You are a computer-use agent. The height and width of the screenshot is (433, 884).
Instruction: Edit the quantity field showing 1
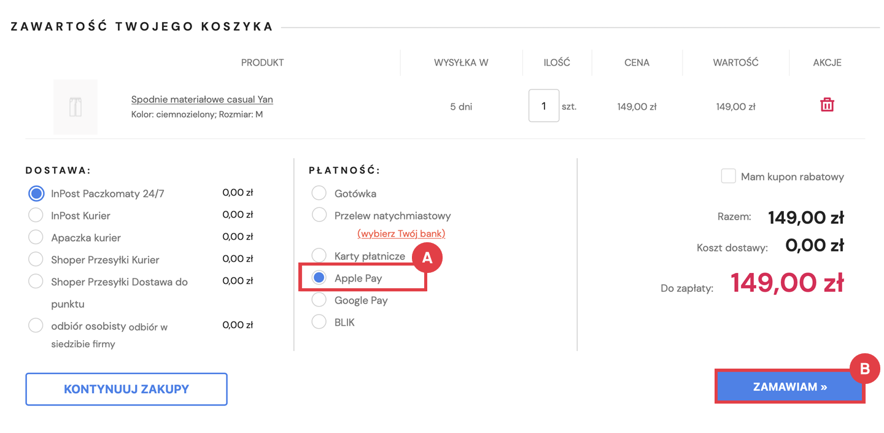(544, 105)
